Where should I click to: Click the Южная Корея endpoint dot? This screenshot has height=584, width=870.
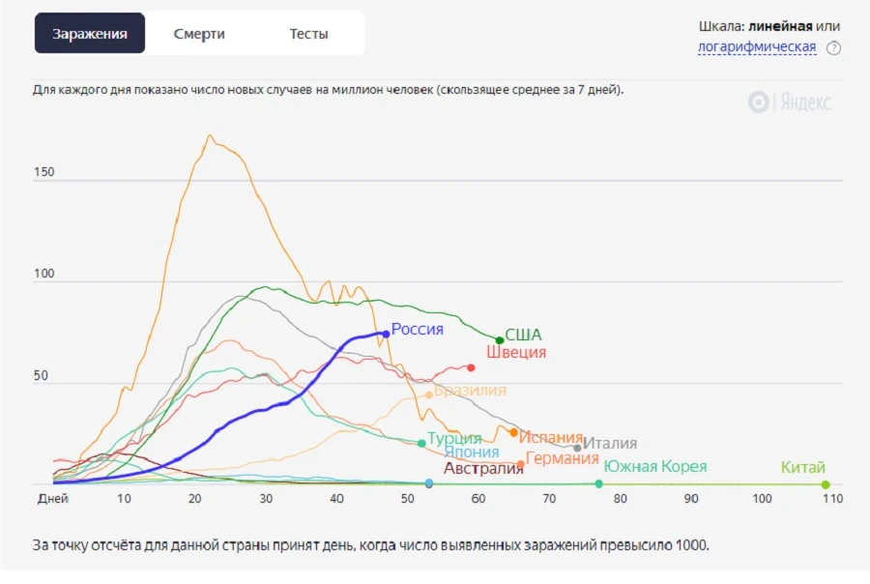(598, 484)
